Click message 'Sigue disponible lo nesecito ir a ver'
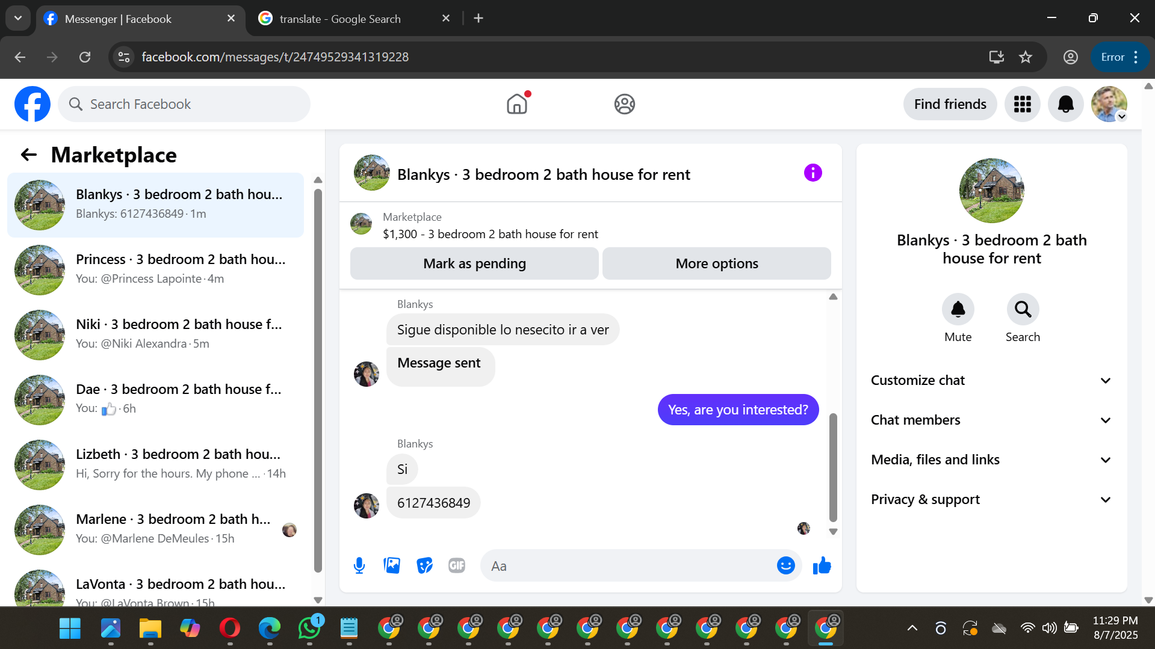Image resolution: width=1155 pixels, height=649 pixels. point(503,330)
